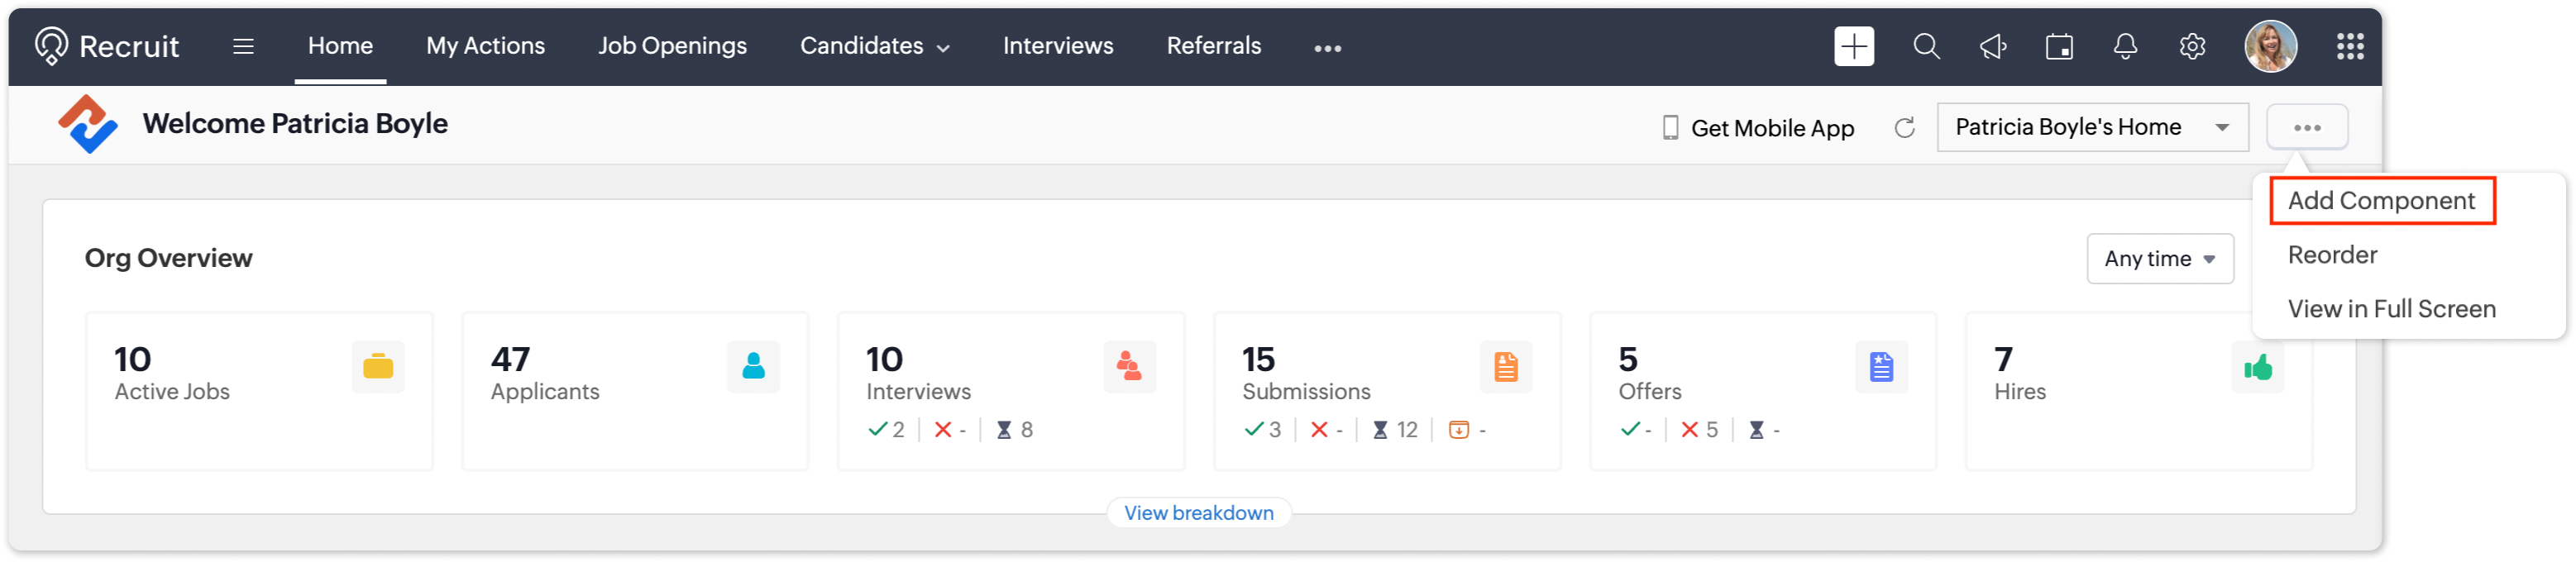The image size is (2576, 562).
Task: Click the Submissions pending hourglass count 12
Action: pyautogui.click(x=1395, y=430)
